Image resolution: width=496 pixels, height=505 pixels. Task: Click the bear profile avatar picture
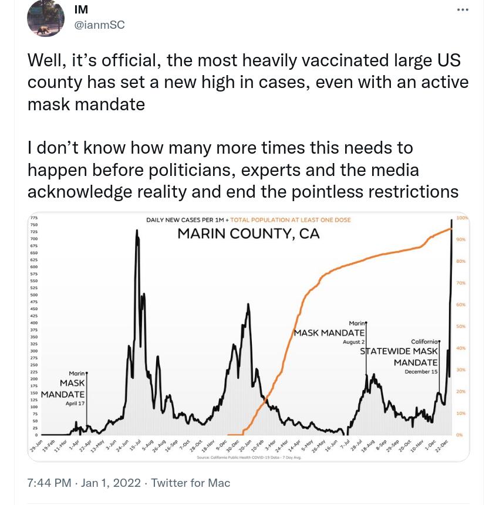(46, 18)
